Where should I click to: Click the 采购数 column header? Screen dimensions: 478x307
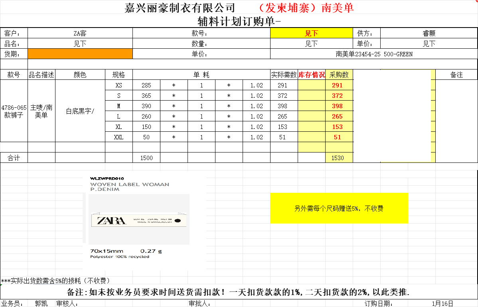coord(339,75)
